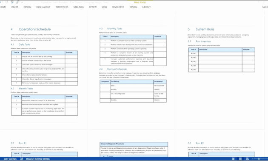
Task: Open the VIEW tab
Action: coord(104,7)
